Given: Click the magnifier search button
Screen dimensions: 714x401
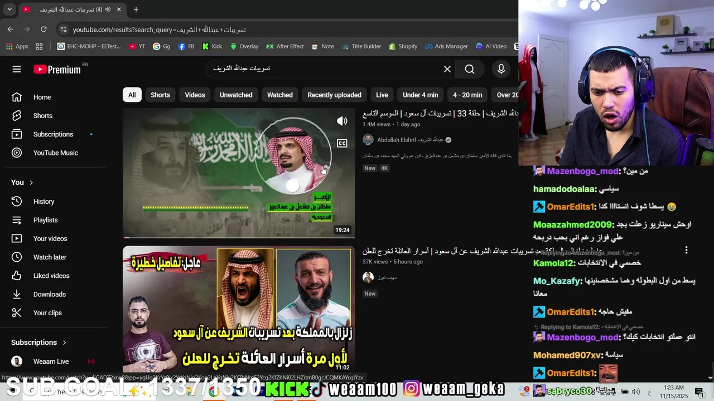Looking at the screenshot, I should 470,69.
